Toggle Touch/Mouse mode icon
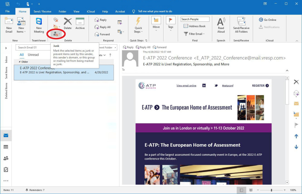The width and height of the screenshot is (302, 194). click(x=28, y=4)
